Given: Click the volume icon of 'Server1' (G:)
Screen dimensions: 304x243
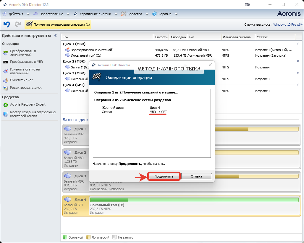Looking at the screenshot, I should 68,67.
